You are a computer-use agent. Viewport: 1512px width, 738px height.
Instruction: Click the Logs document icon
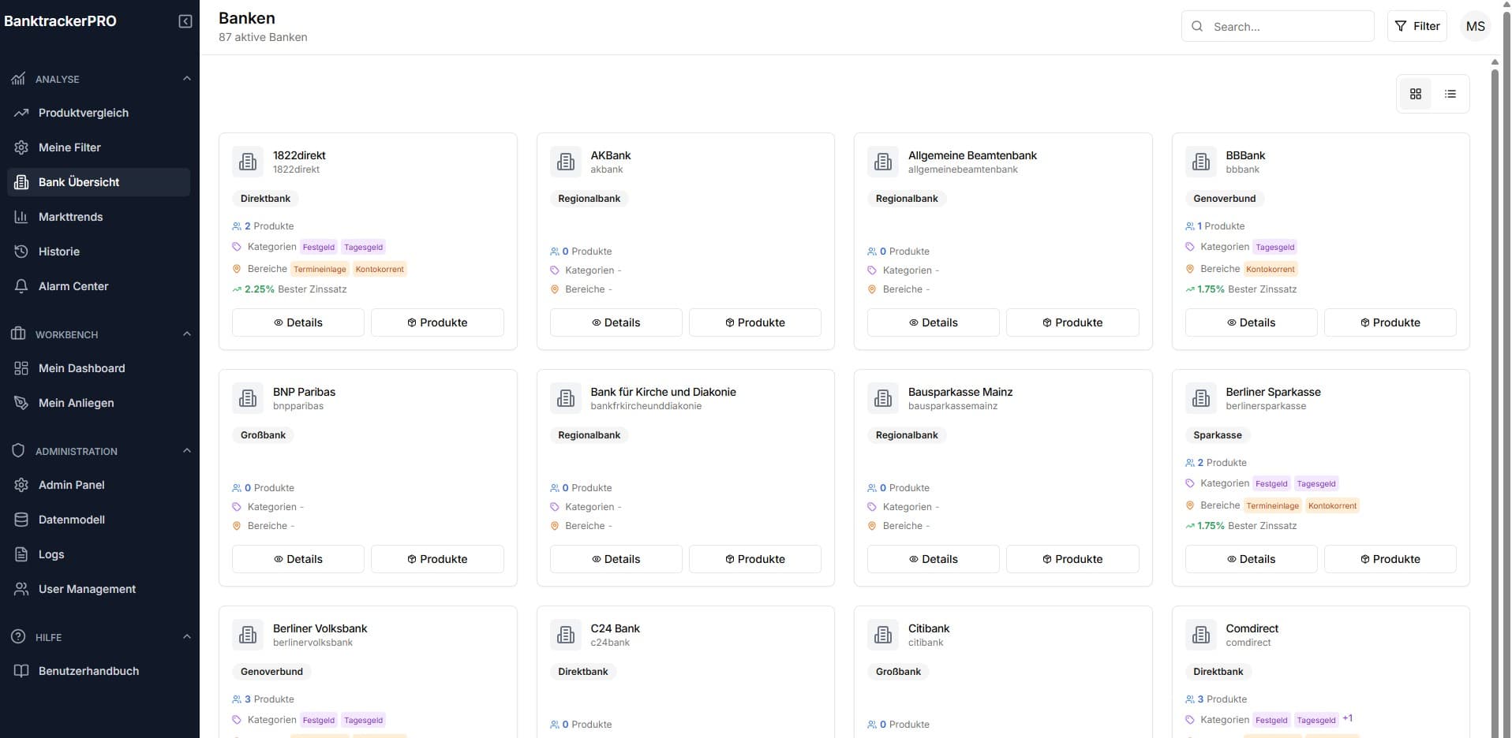click(21, 554)
